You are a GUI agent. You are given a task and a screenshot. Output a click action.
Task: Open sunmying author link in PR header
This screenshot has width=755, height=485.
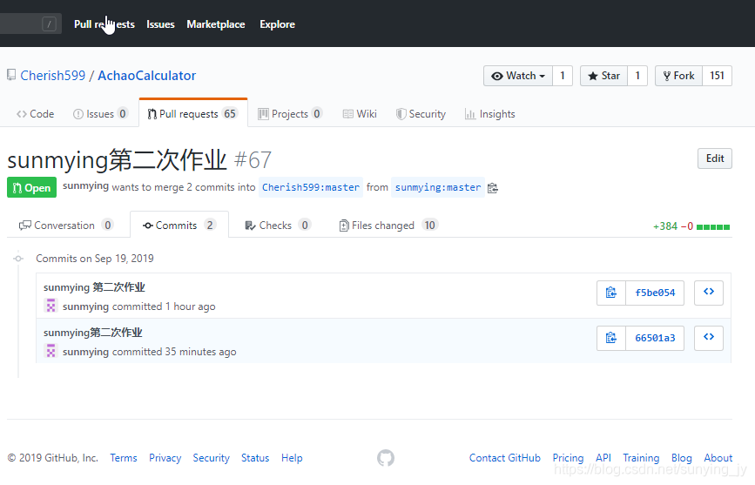point(85,186)
